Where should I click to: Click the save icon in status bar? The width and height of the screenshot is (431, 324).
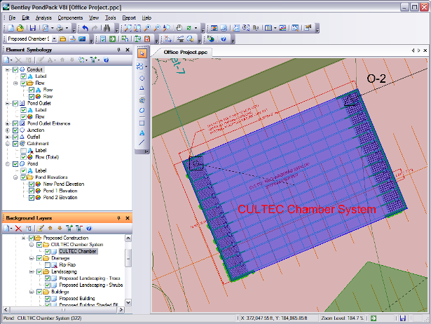point(403,318)
